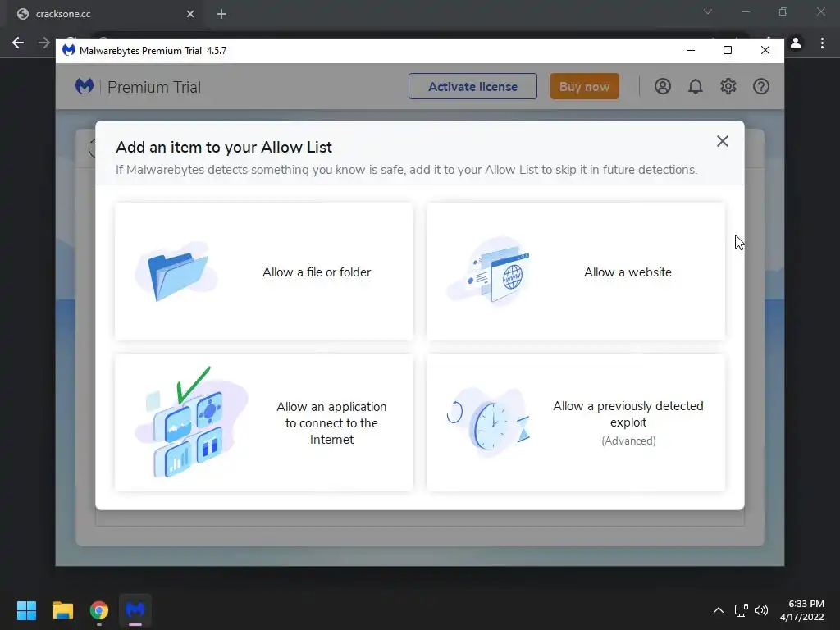This screenshot has height=630, width=840.
Task: Open network status tray icon
Action: [x=741, y=610]
